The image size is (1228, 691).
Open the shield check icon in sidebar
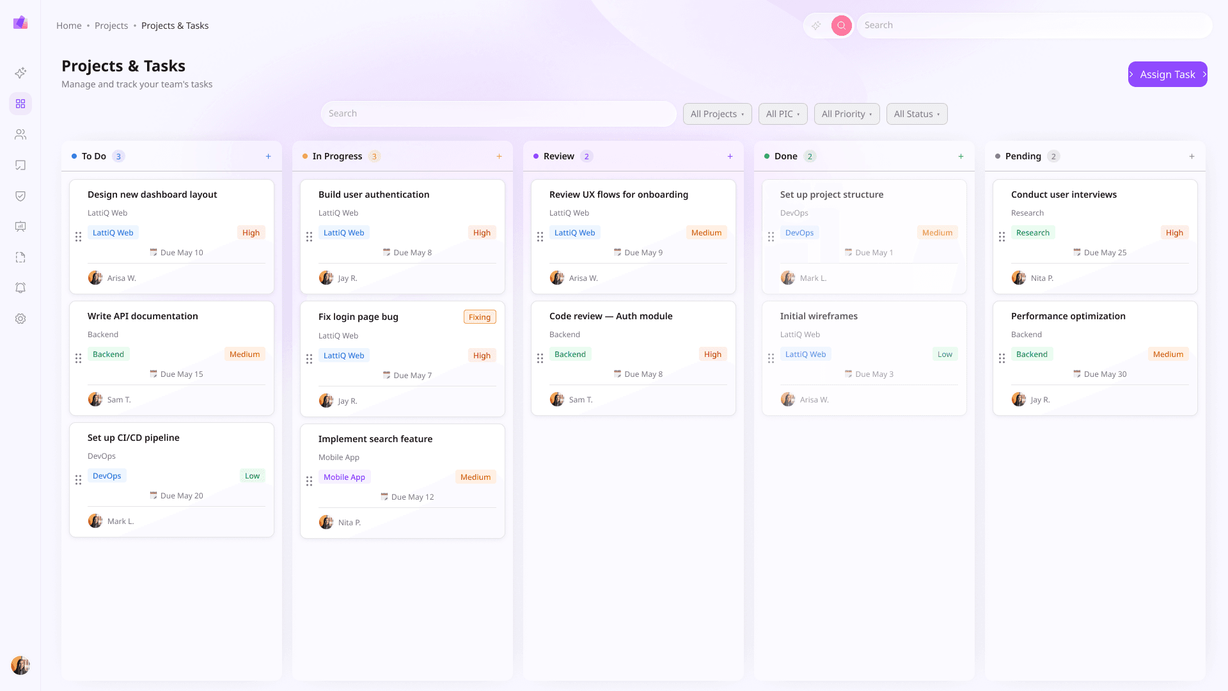click(20, 196)
